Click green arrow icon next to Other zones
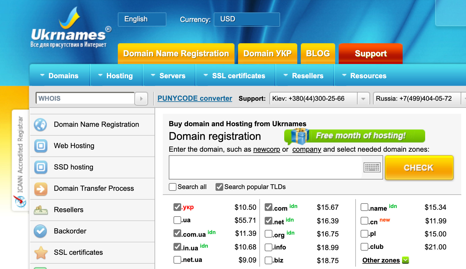The width and height of the screenshot is (466, 269). coord(406,260)
